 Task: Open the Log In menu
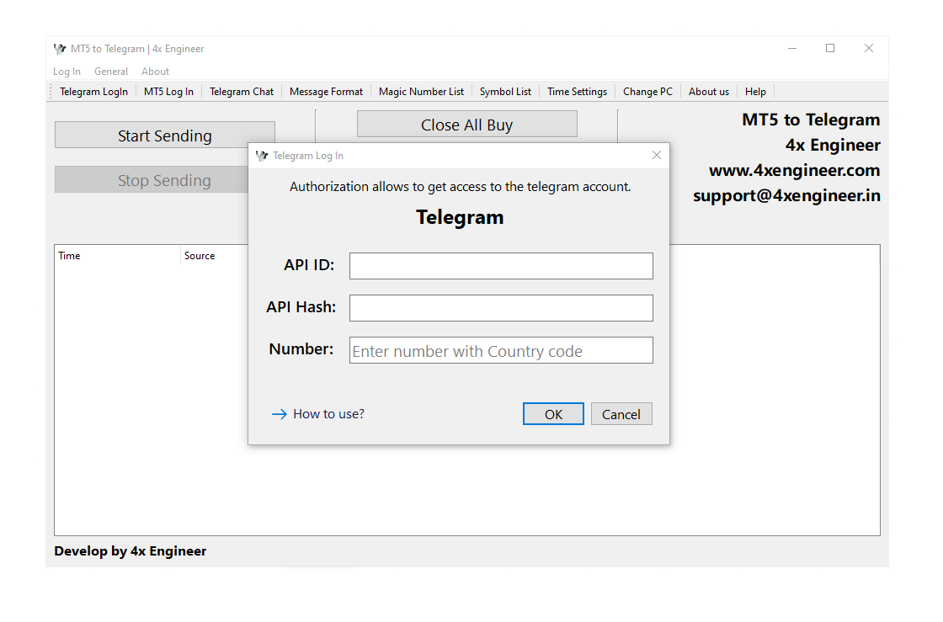pos(67,72)
